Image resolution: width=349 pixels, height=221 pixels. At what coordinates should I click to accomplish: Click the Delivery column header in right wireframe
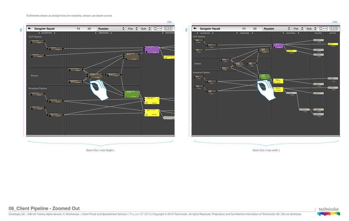pyautogui.click(x=318, y=33)
